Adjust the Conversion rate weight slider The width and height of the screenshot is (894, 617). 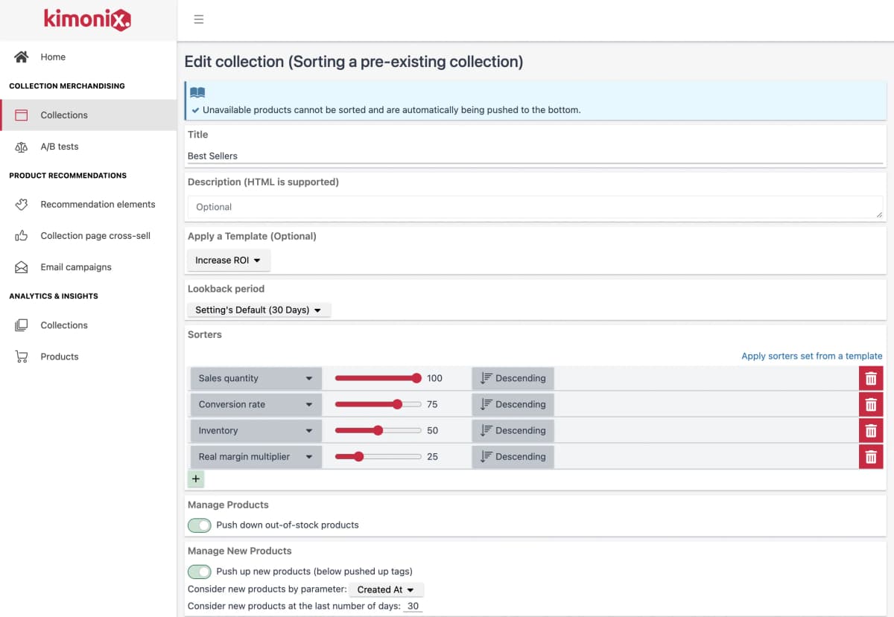(397, 405)
